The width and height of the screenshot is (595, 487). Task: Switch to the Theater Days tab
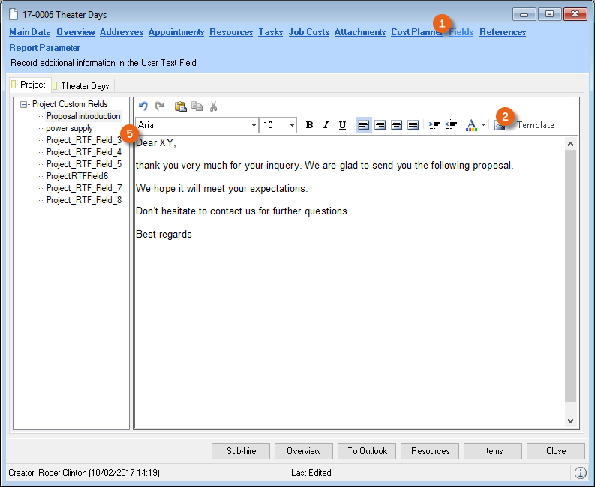point(84,85)
